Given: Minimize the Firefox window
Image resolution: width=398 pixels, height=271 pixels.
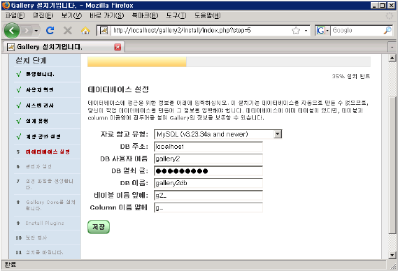Looking at the screenshot, I should [374, 6].
